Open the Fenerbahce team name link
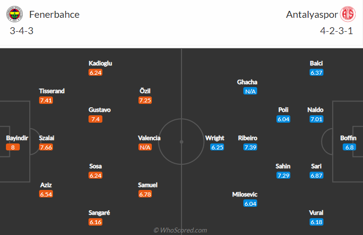363x235 pixels. click(54, 14)
